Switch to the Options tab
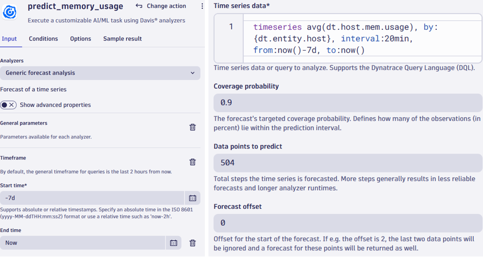483x257 pixels. coord(80,39)
